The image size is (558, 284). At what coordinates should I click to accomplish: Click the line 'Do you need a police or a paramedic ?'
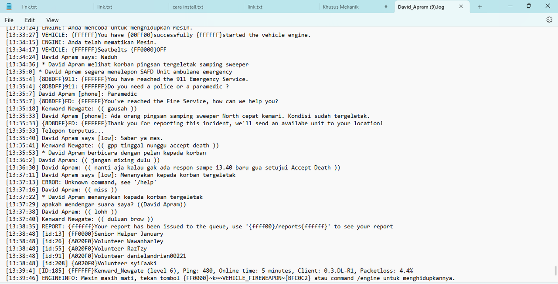pos(117,87)
